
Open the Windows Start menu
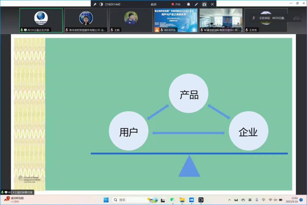[106, 200]
